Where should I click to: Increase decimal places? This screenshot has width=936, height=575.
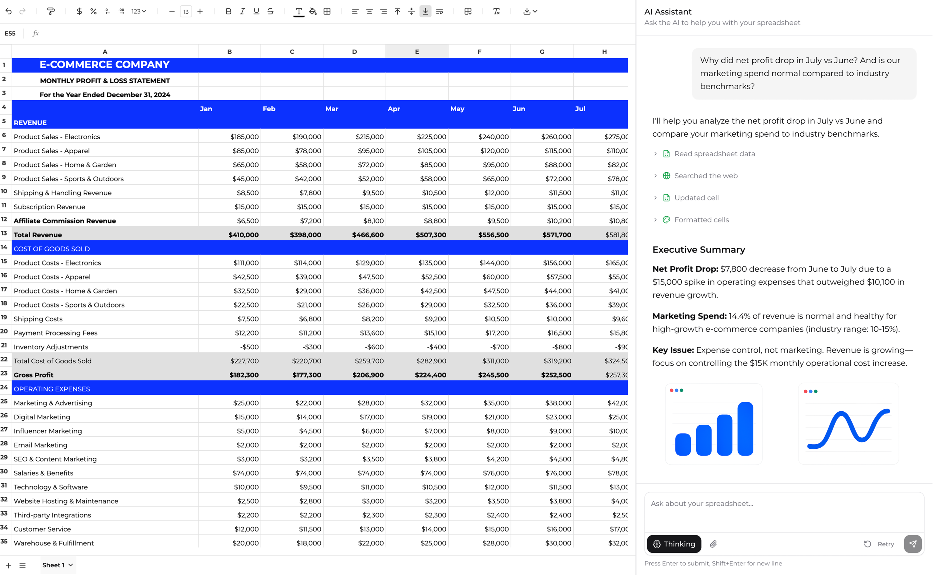(x=121, y=12)
